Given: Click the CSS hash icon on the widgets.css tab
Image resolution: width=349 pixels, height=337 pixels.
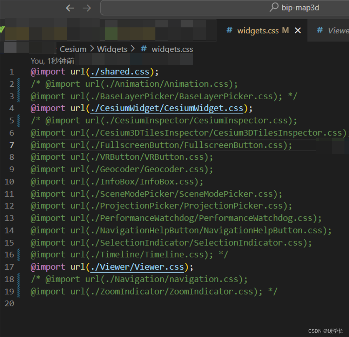Looking at the screenshot, I should point(229,30).
